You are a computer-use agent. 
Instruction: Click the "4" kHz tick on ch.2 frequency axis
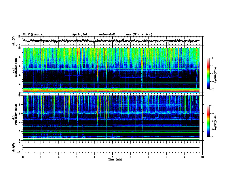tap(20, 123)
